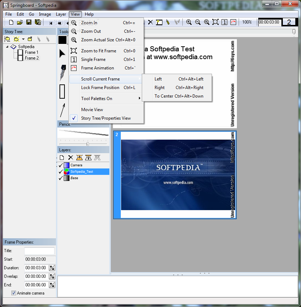
Task: Adjust the Pencil width slider
Action: (x=88, y=144)
